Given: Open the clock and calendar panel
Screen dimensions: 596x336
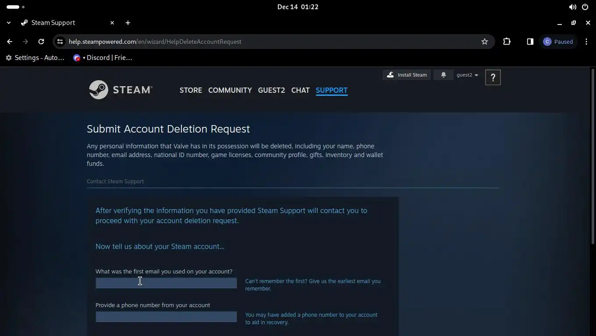Looking at the screenshot, I should point(298,7).
